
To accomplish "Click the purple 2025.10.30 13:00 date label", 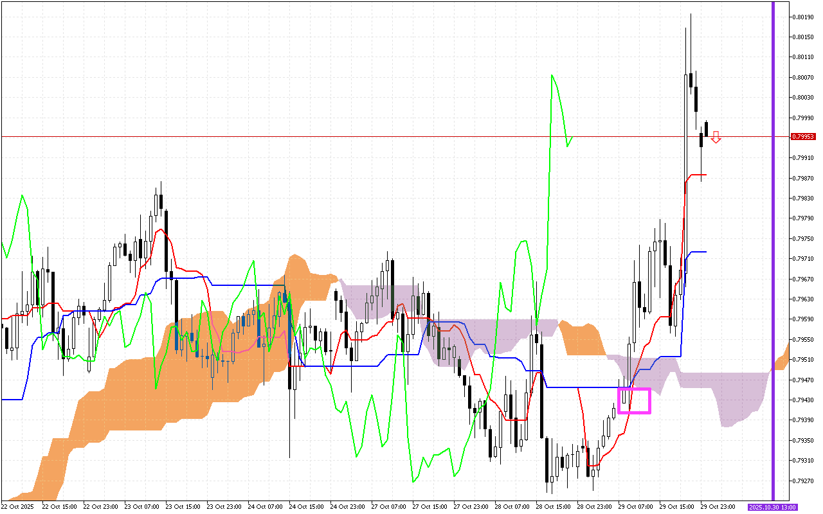I will point(772,507).
